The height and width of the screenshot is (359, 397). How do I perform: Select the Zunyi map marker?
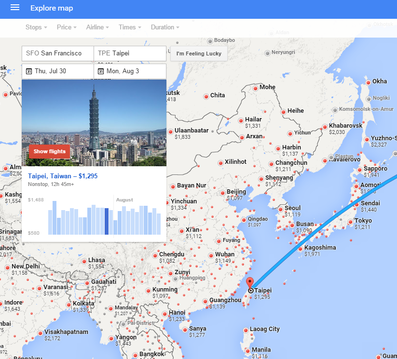[170, 273]
